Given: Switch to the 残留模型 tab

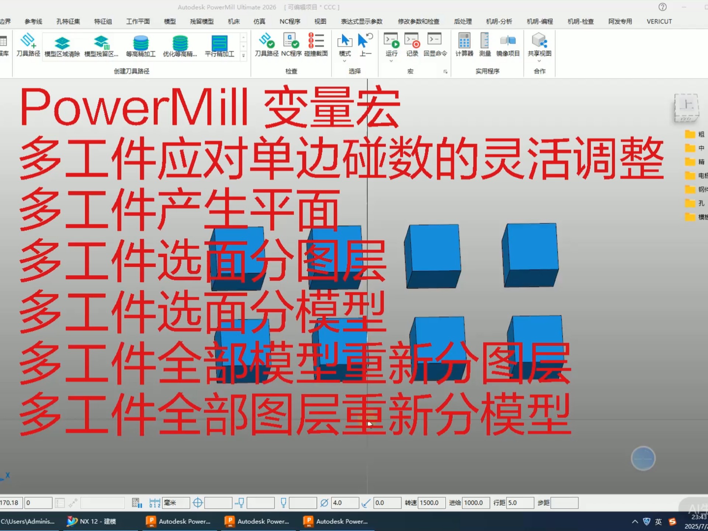Looking at the screenshot, I should tap(202, 21).
